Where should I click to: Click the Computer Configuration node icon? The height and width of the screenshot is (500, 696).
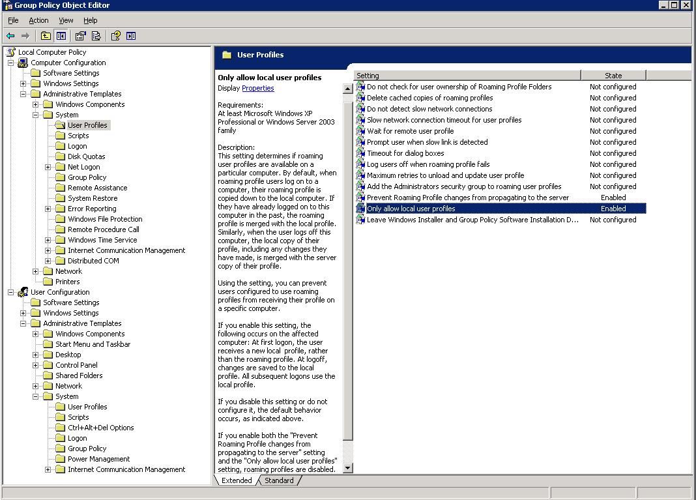[x=23, y=63]
